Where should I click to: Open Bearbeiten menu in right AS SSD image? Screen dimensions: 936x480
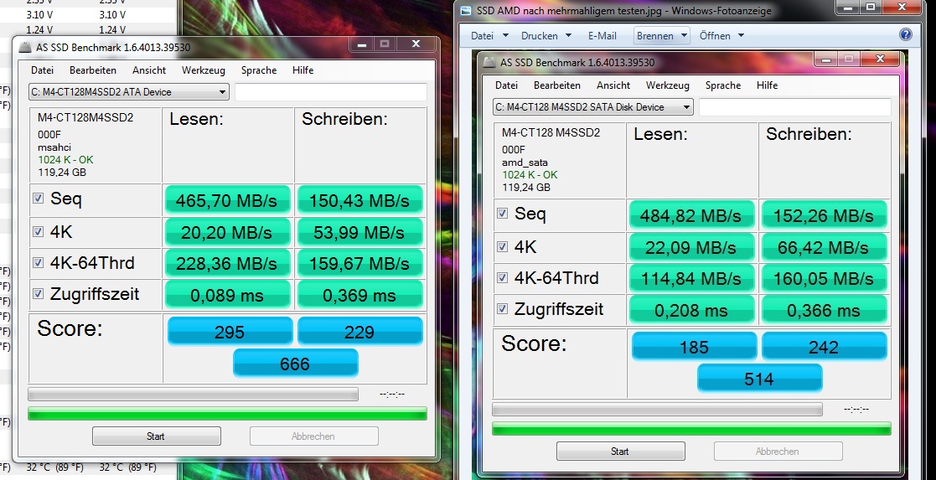click(557, 85)
